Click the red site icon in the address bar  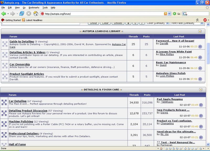(x=42, y=14)
